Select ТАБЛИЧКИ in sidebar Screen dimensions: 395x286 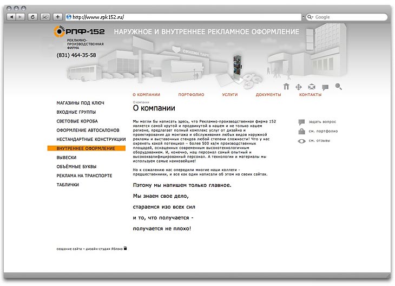[68, 185]
